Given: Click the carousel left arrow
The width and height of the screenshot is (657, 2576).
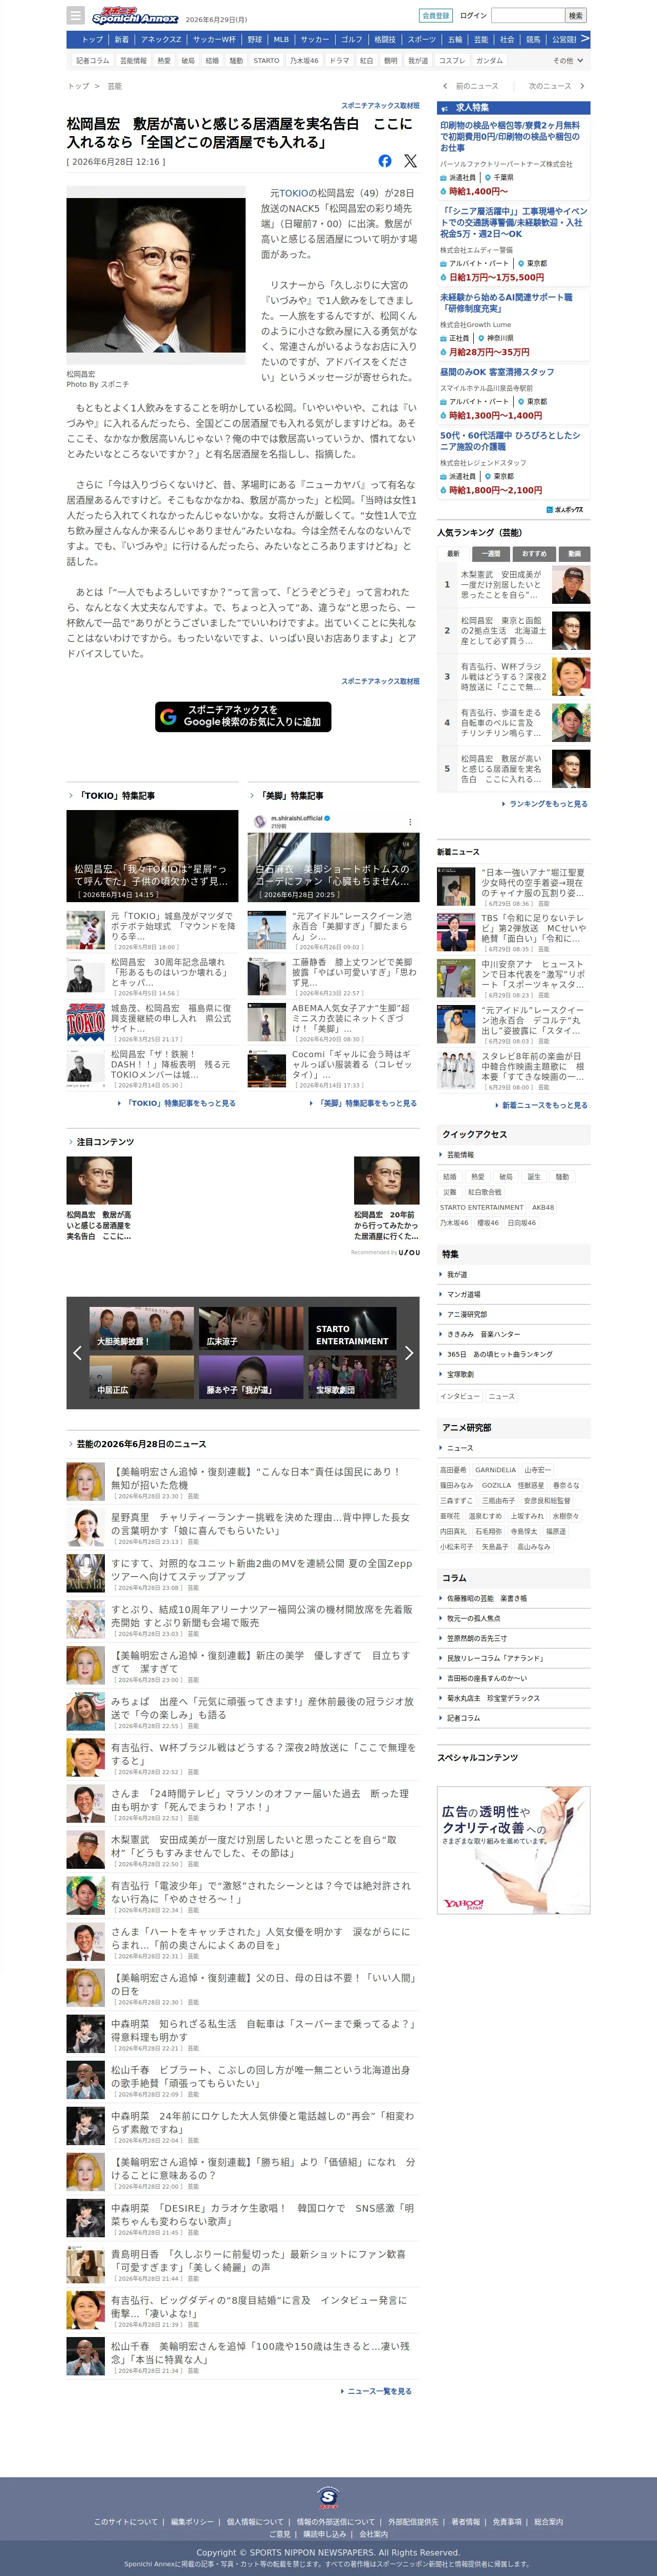Looking at the screenshot, I should [x=77, y=1353].
